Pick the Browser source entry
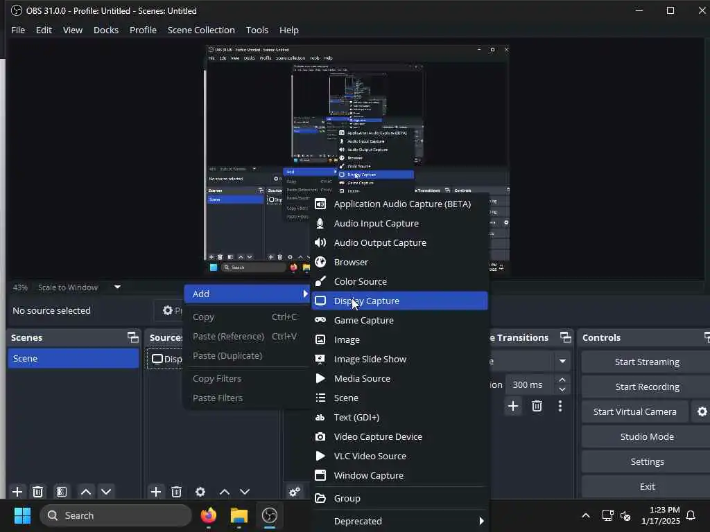 pos(399,263)
